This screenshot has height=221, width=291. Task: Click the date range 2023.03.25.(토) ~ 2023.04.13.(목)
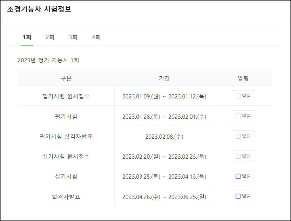[x=164, y=177]
